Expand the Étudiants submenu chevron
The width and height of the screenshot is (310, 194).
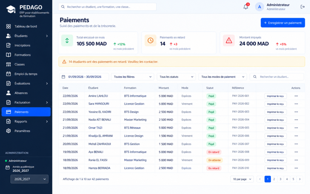click(47, 36)
